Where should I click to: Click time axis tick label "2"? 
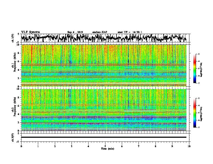pos(55,146)
